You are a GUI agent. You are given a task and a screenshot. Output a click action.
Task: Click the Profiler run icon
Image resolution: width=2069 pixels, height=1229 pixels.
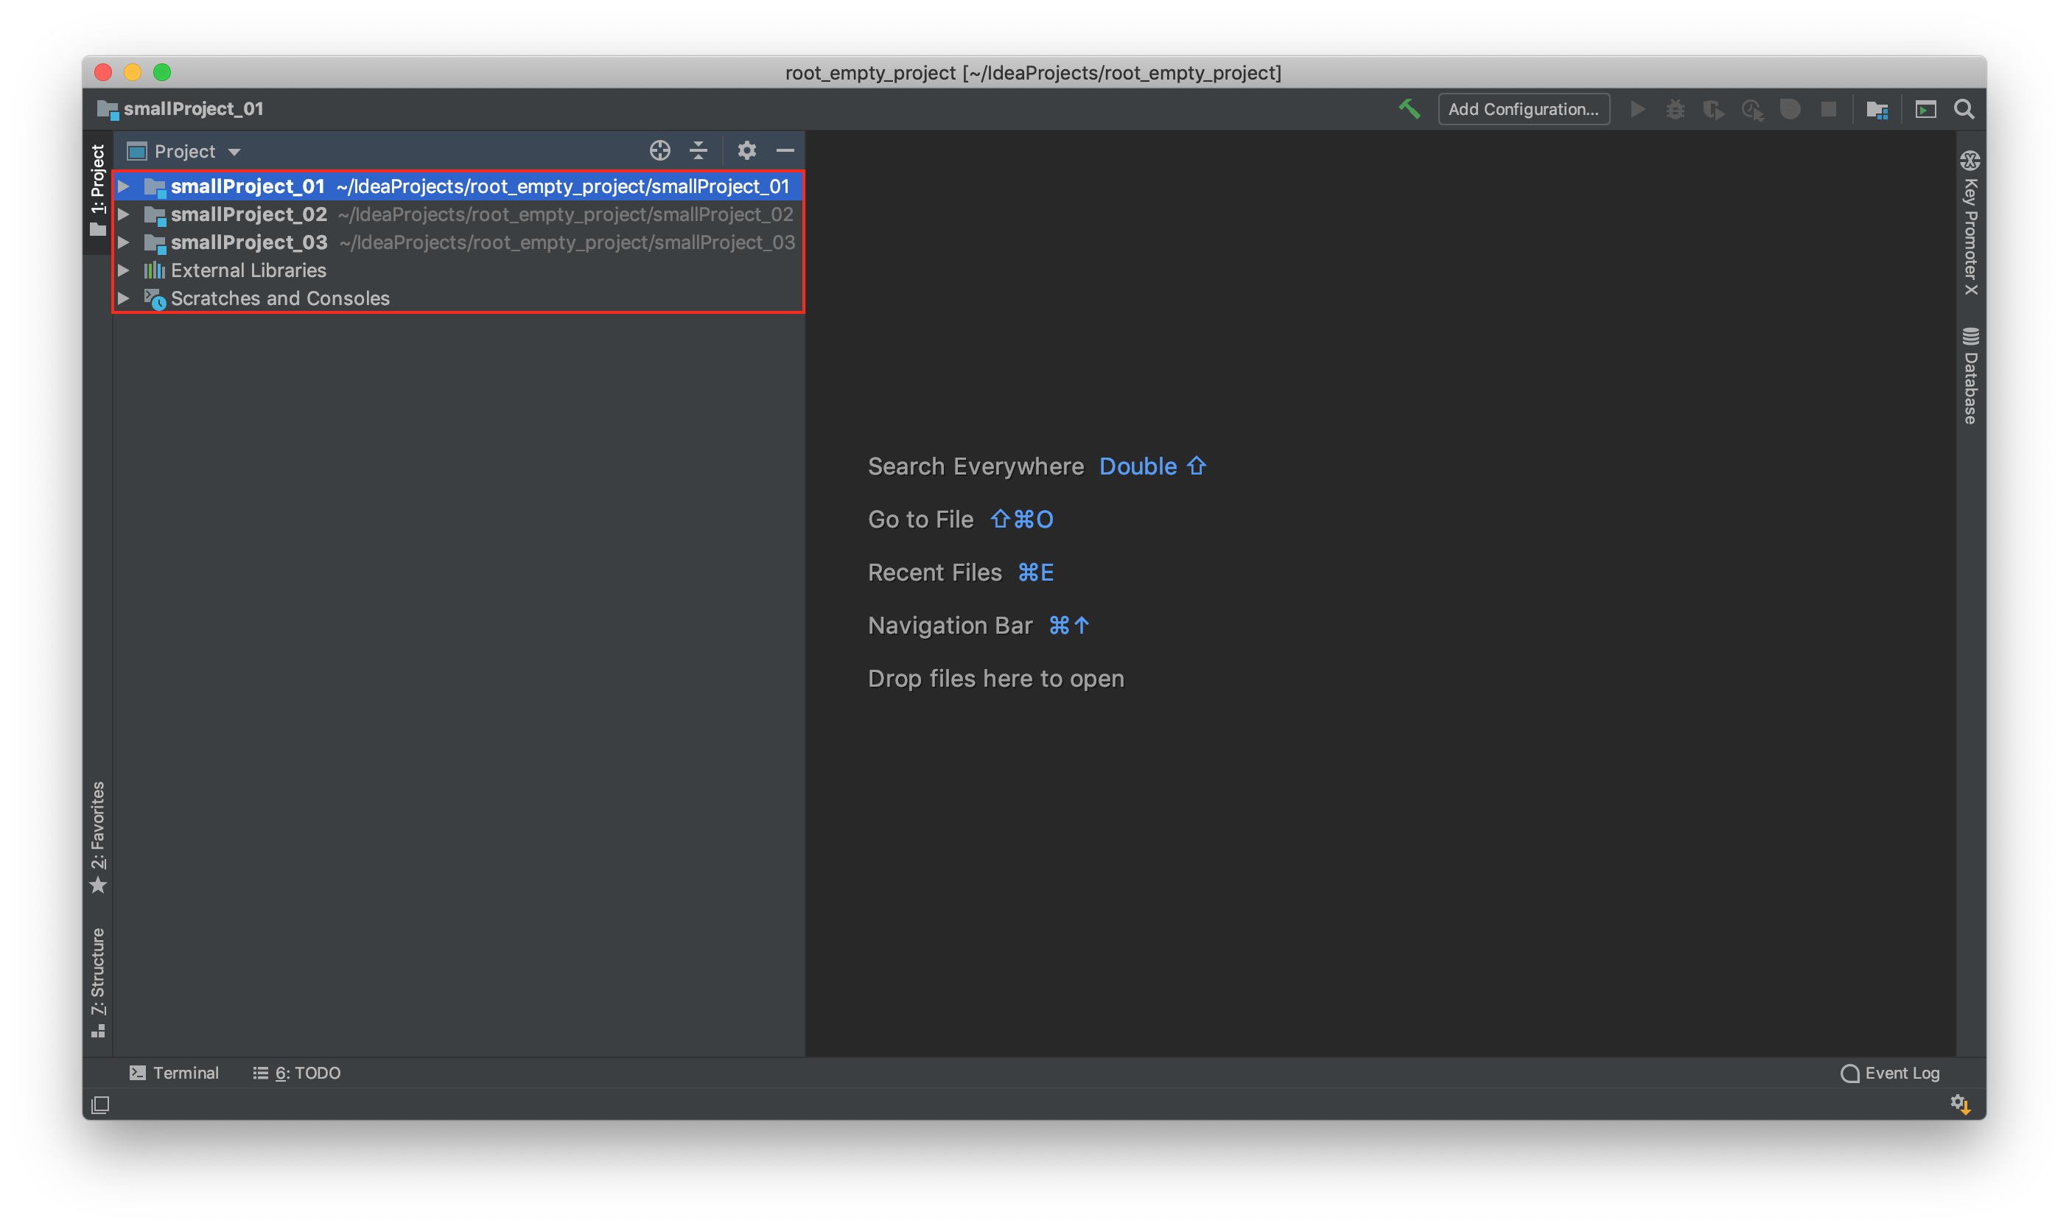click(x=1752, y=109)
